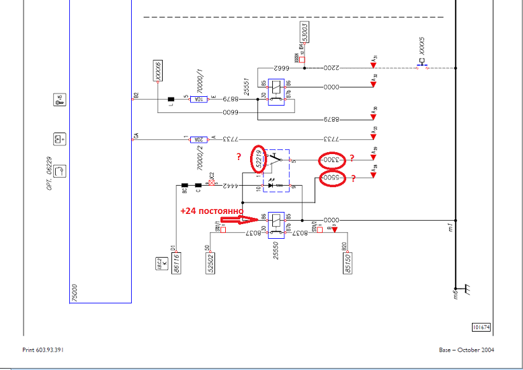The height and width of the screenshot is (370, 523).
Task: Click the m6 ground symbol
Action: pos(464,290)
